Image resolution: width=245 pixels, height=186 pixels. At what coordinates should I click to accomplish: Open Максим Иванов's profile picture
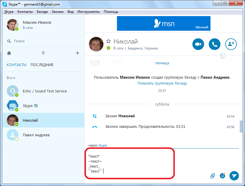[13, 25]
